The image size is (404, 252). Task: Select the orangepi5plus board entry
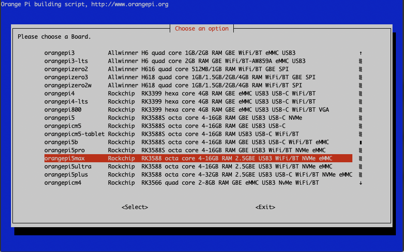198,175
